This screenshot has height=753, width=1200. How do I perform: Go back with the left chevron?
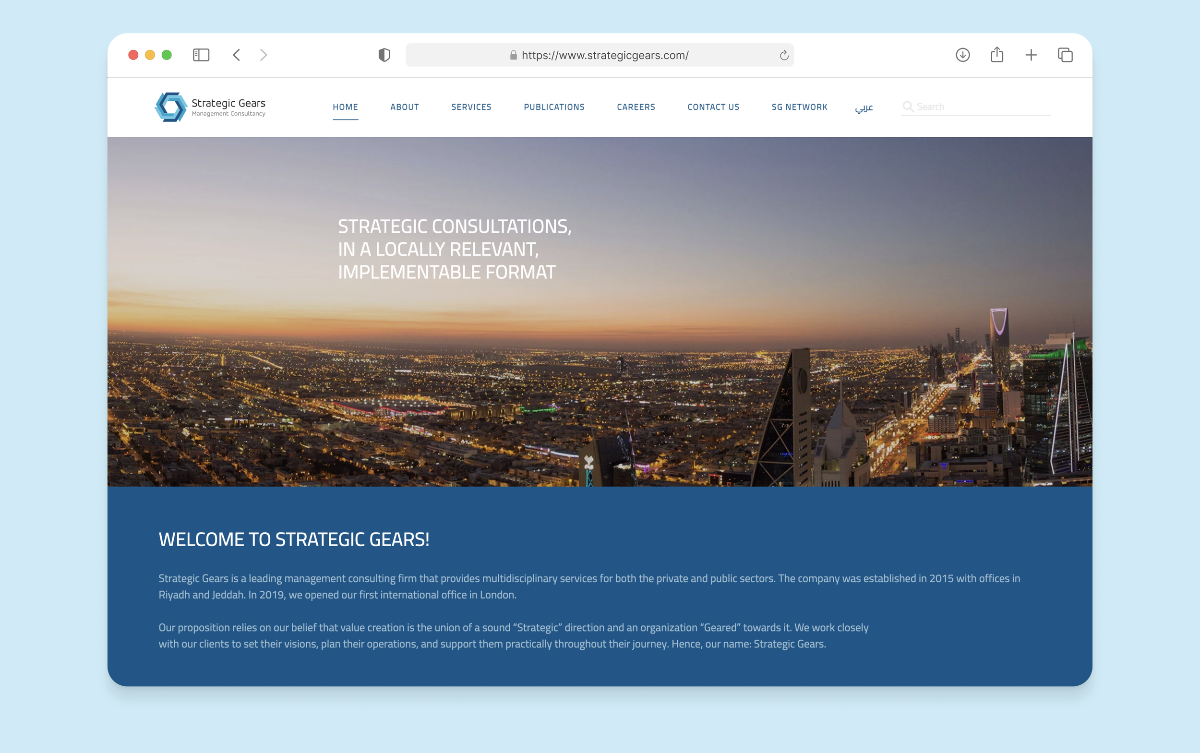[x=237, y=55]
